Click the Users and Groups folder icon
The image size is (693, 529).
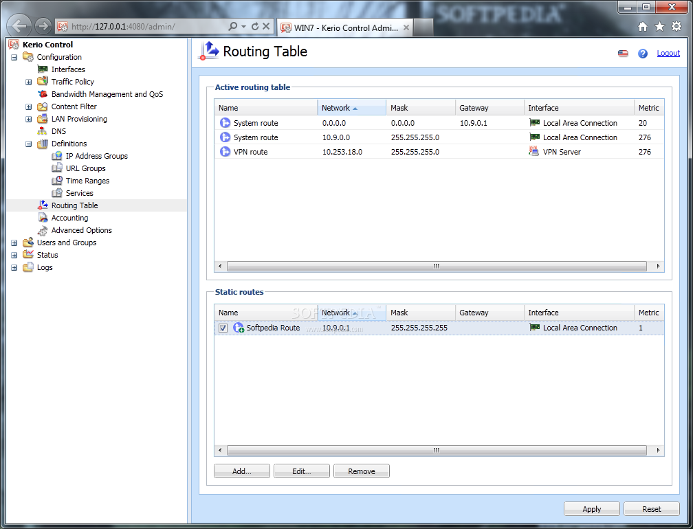tap(27, 242)
